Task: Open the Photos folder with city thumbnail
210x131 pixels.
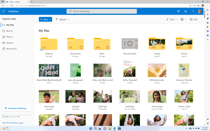Action: point(184,44)
